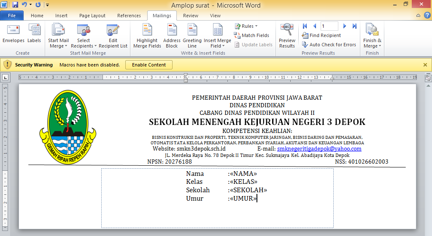This screenshot has height=236, width=432.
Task: Switch to the Insert tab
Action: coord(61,16)
